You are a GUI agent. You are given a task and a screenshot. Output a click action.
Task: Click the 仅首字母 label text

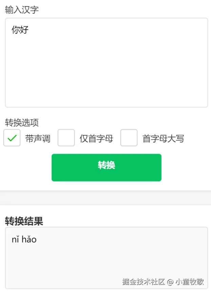pyautogui.click(x=98, y=138)
